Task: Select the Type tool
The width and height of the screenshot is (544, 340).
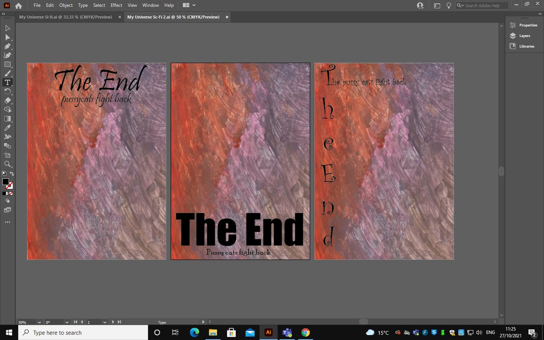Action: [x=7, y=83]
